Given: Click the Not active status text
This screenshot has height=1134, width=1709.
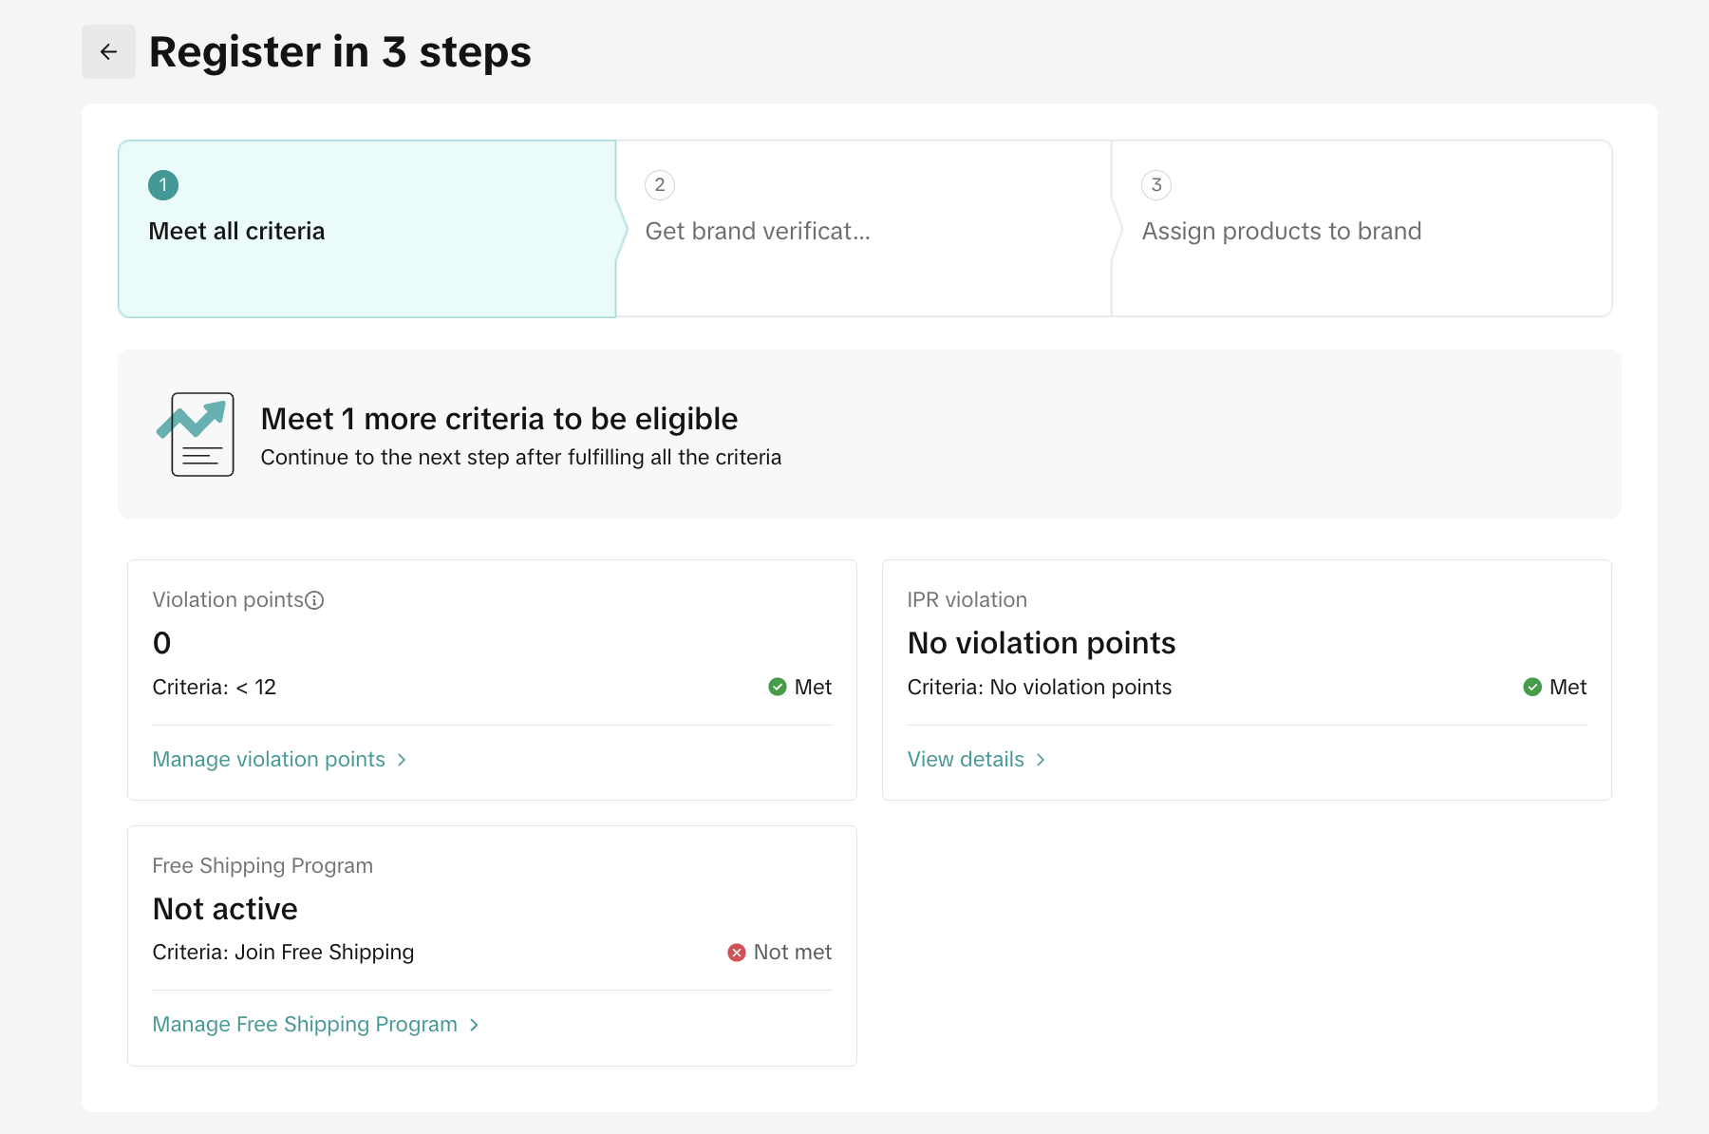Looking at the screenshot, I should (x=225, y=909).
